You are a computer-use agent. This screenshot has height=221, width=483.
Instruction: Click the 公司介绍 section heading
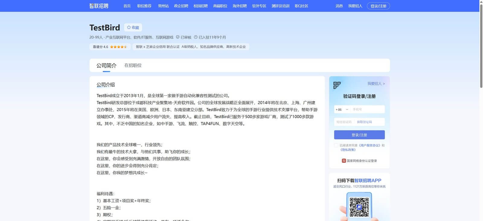(x=105, y=85)
